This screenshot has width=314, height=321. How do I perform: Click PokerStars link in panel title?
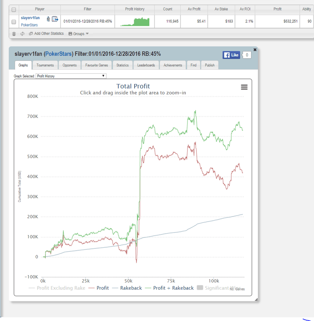pyautogui.click(x=58, y=54)
